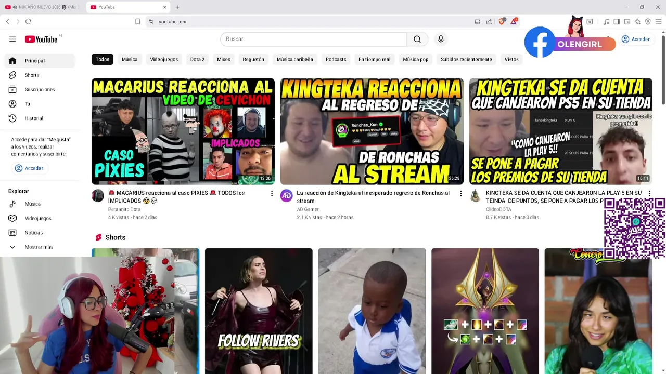Image resolution: width=666 pixels, height=374 pixels.
Task: Click the Acceder button in sidebar
Action: tap(29, 168)
